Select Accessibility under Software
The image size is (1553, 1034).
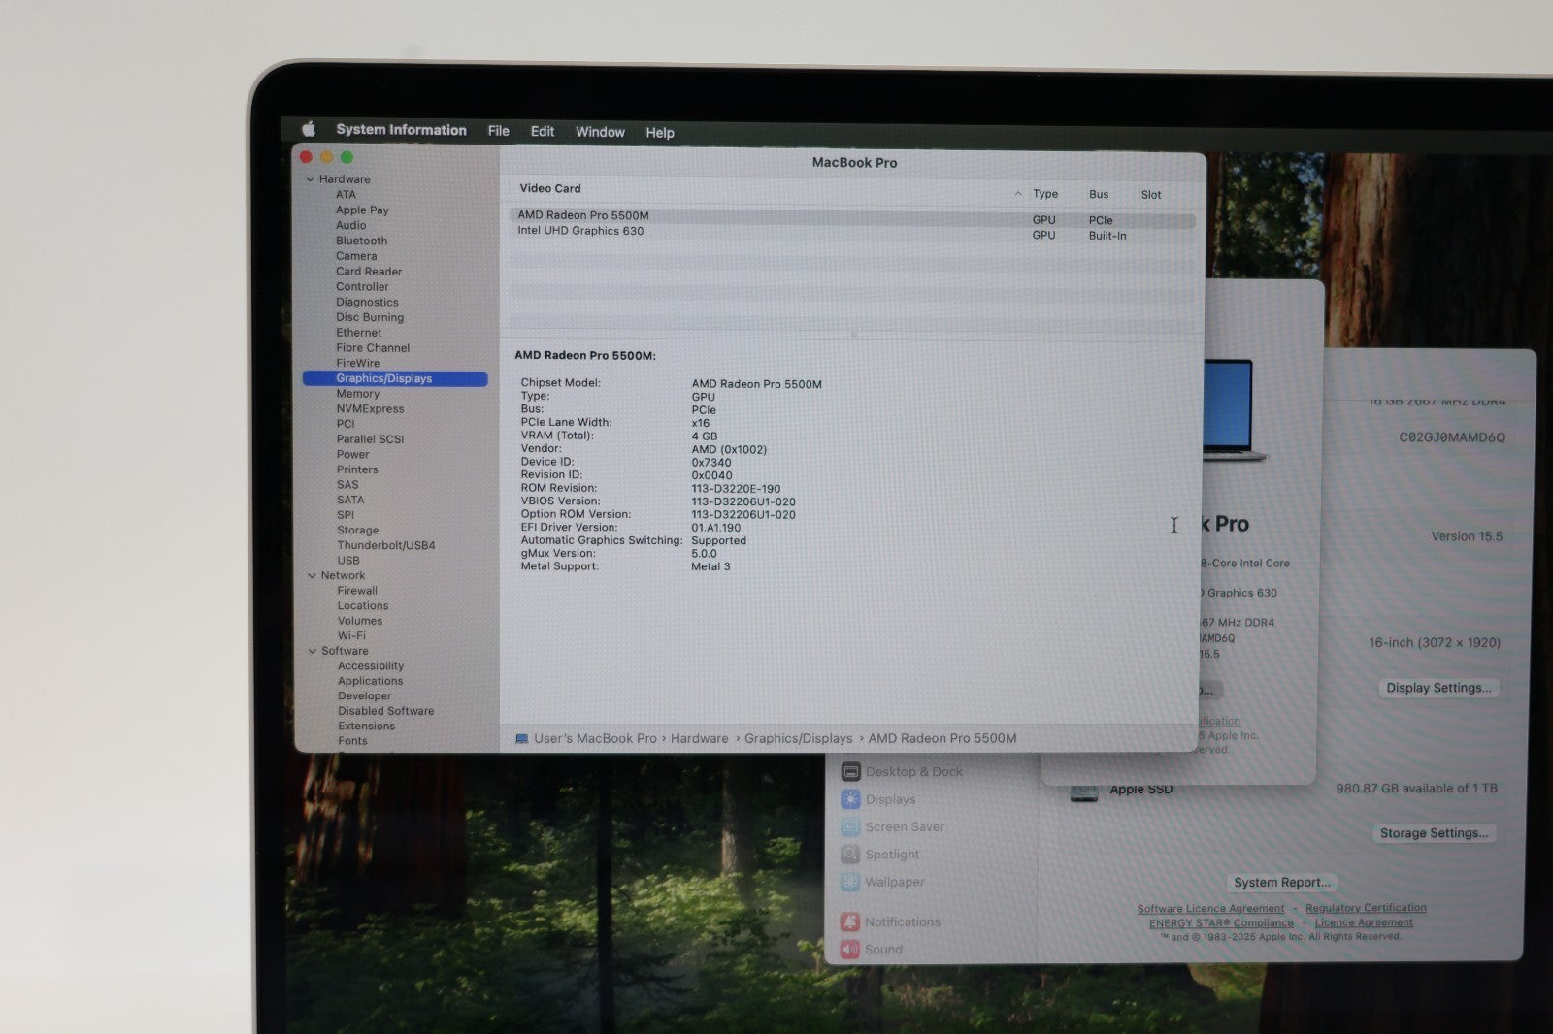[x=371, y=666]
